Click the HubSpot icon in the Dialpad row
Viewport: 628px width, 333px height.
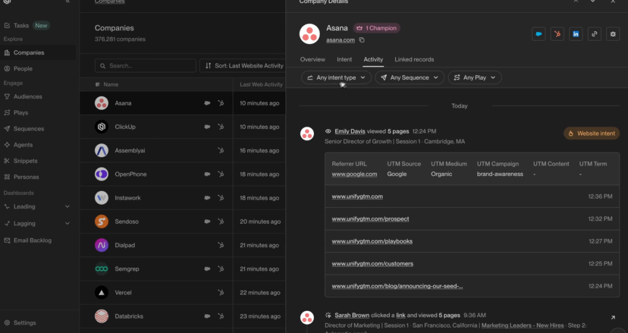tap(221, 245)
